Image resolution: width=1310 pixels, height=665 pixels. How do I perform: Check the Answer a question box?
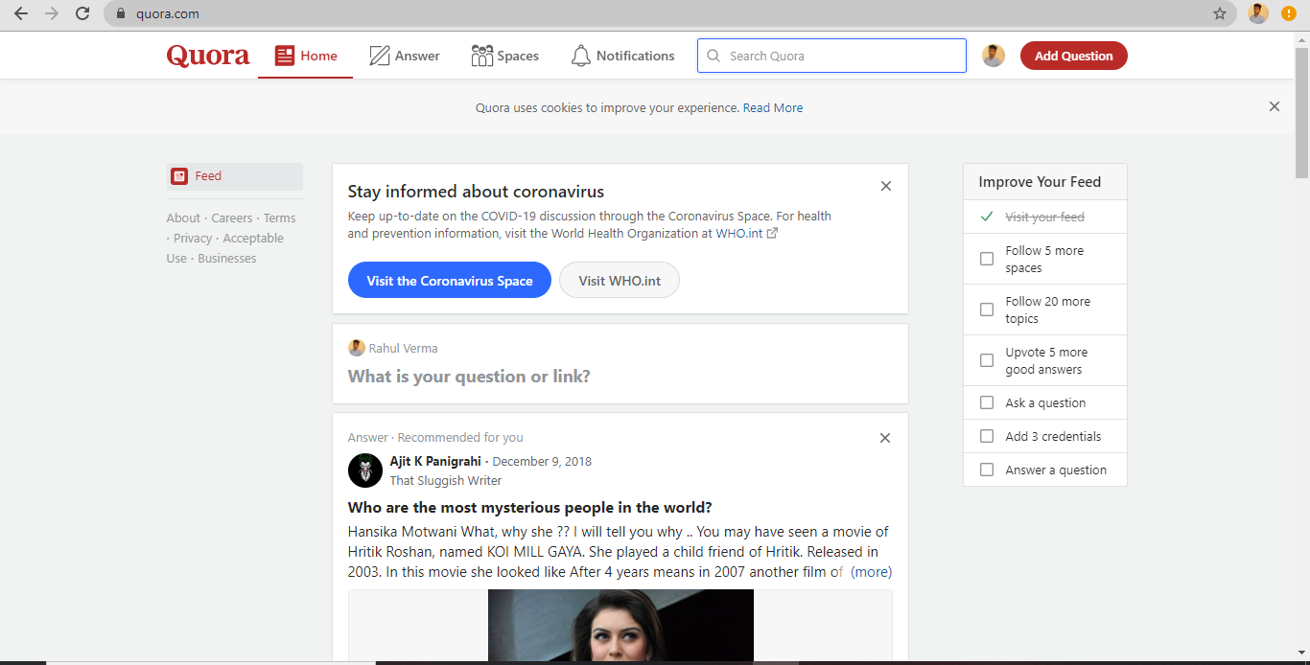987,470
